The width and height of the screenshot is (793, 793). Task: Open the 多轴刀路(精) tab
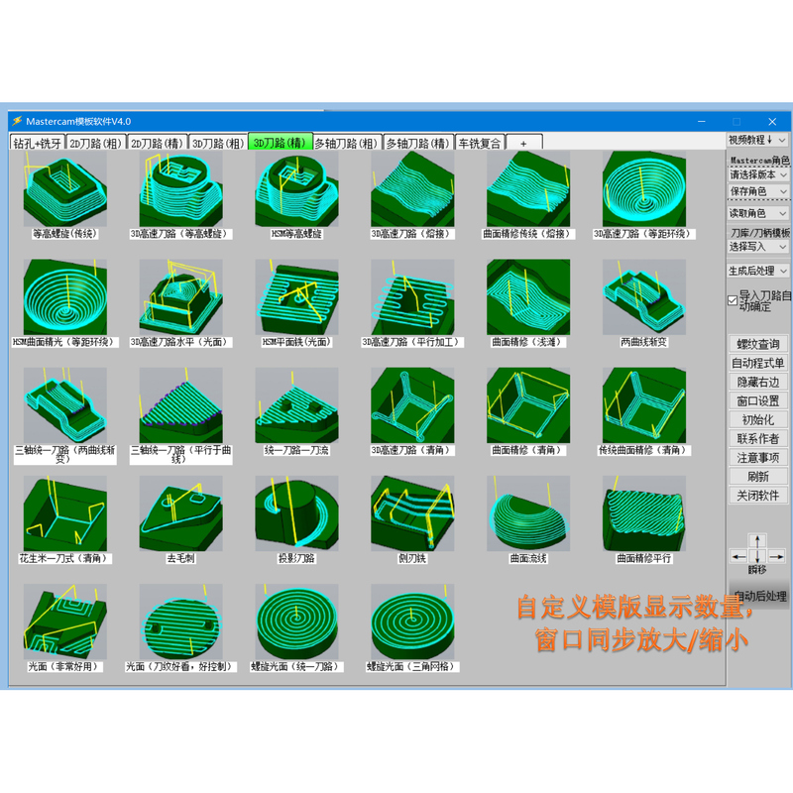tap(418, 143)
